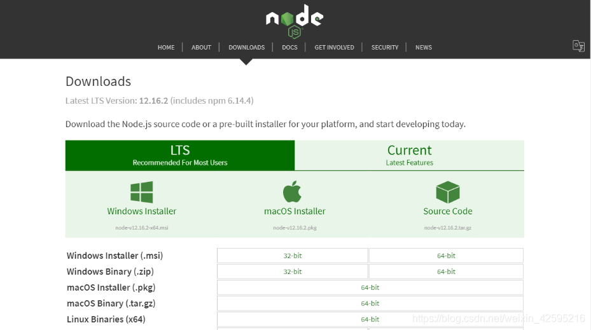Open the NEWS nav item
The width and height of the screenshot is (591, 330).
424,48
